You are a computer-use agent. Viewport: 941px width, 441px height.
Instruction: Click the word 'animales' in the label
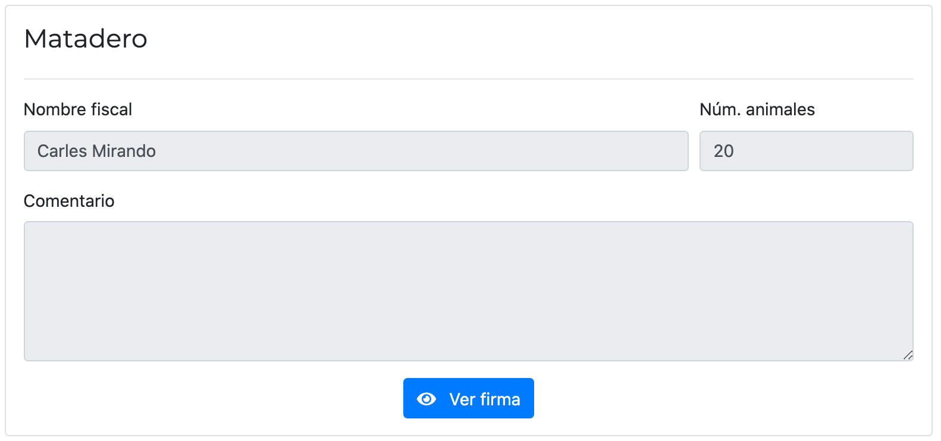[x=780, y=109]
